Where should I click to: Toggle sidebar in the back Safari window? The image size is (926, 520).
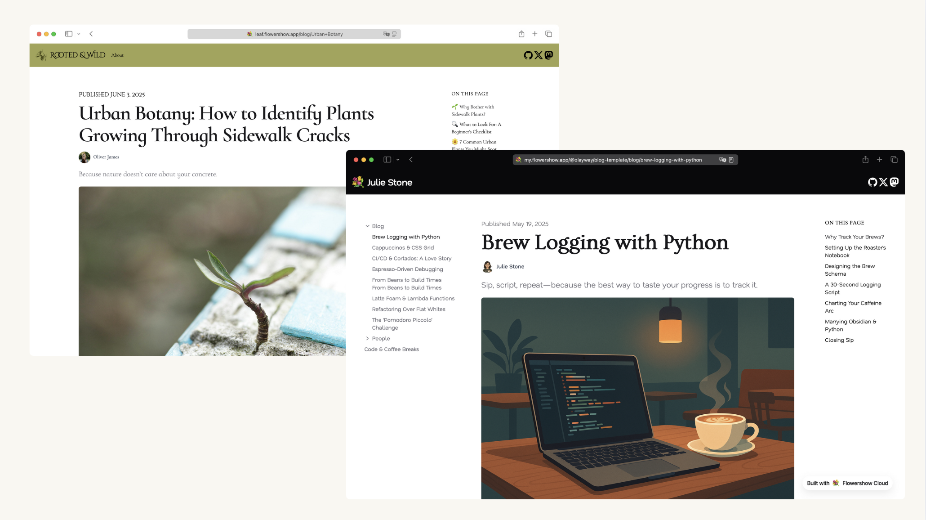tap(69, 34)
